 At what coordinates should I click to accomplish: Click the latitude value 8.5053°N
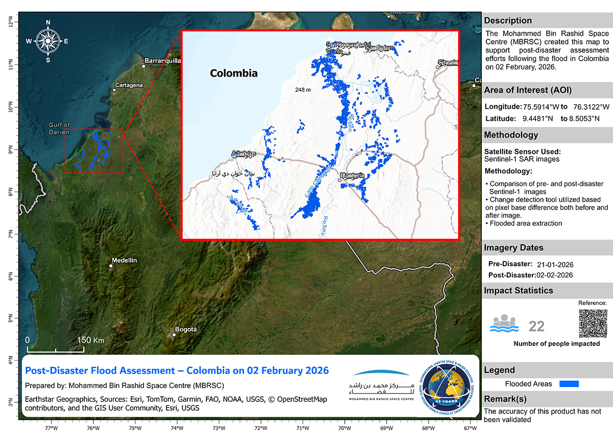(x=584, y=119)
